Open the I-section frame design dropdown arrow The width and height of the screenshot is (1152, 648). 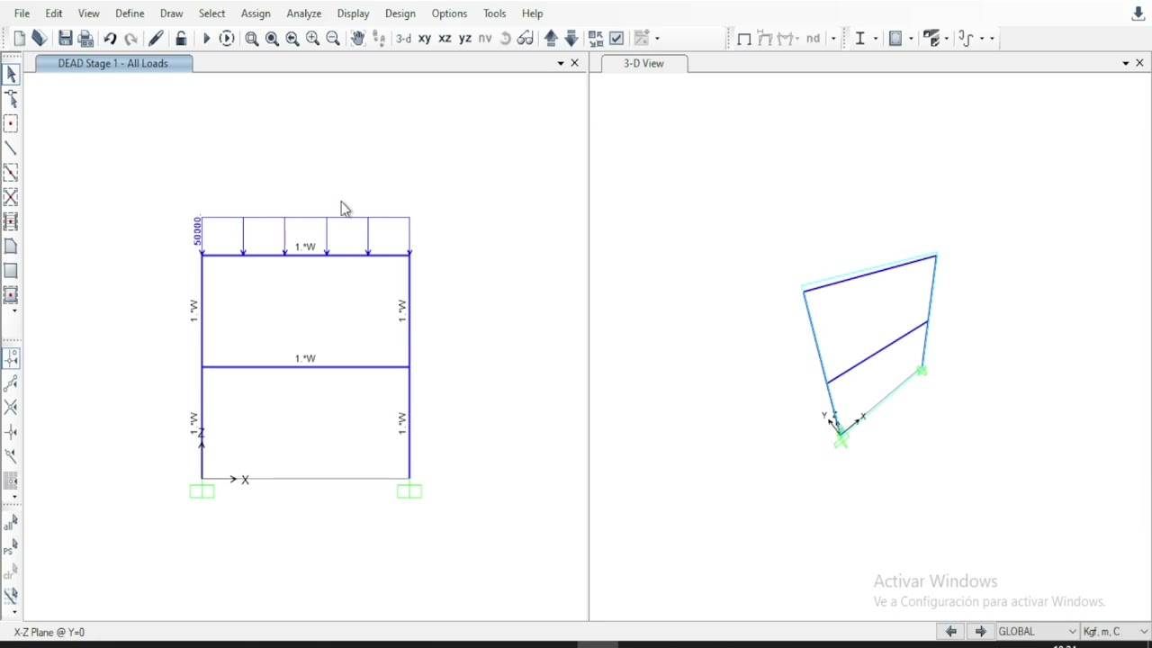pos(876,38)
